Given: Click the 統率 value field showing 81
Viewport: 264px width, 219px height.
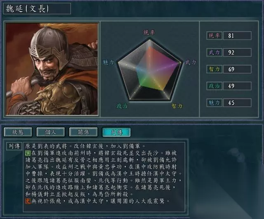Looking at the screenshot, I should click(237, 36).
